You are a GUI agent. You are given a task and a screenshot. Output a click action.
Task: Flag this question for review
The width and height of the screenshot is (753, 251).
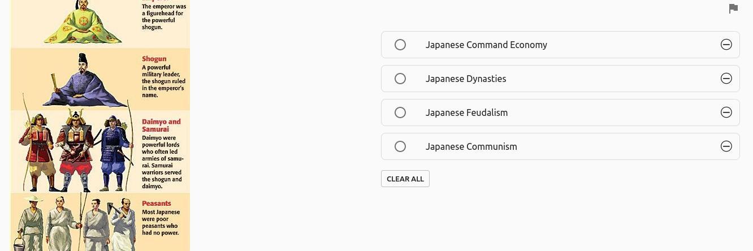(x=733, y=8)
